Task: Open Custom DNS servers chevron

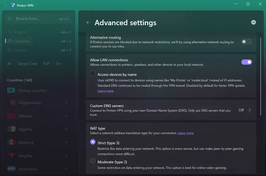Action: 250,110
